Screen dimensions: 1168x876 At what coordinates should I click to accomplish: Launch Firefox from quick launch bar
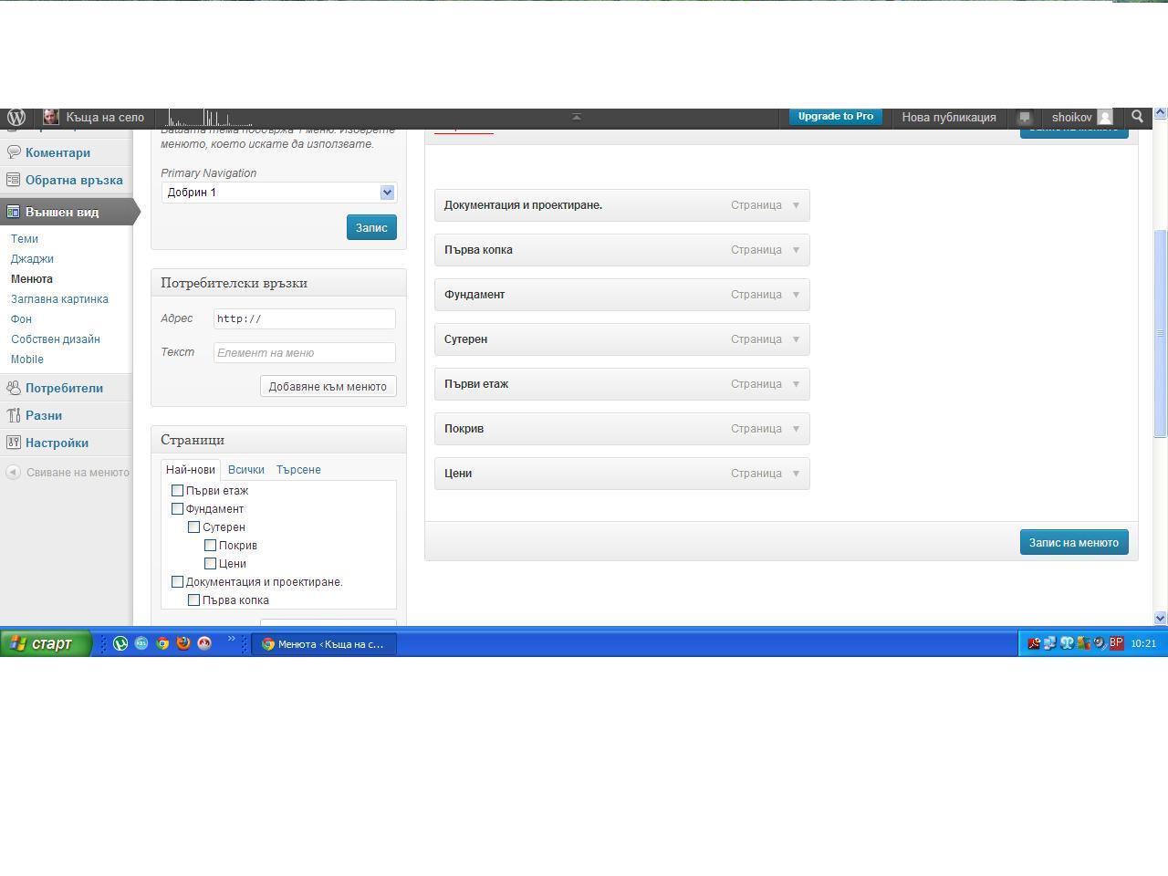[183, 643]
